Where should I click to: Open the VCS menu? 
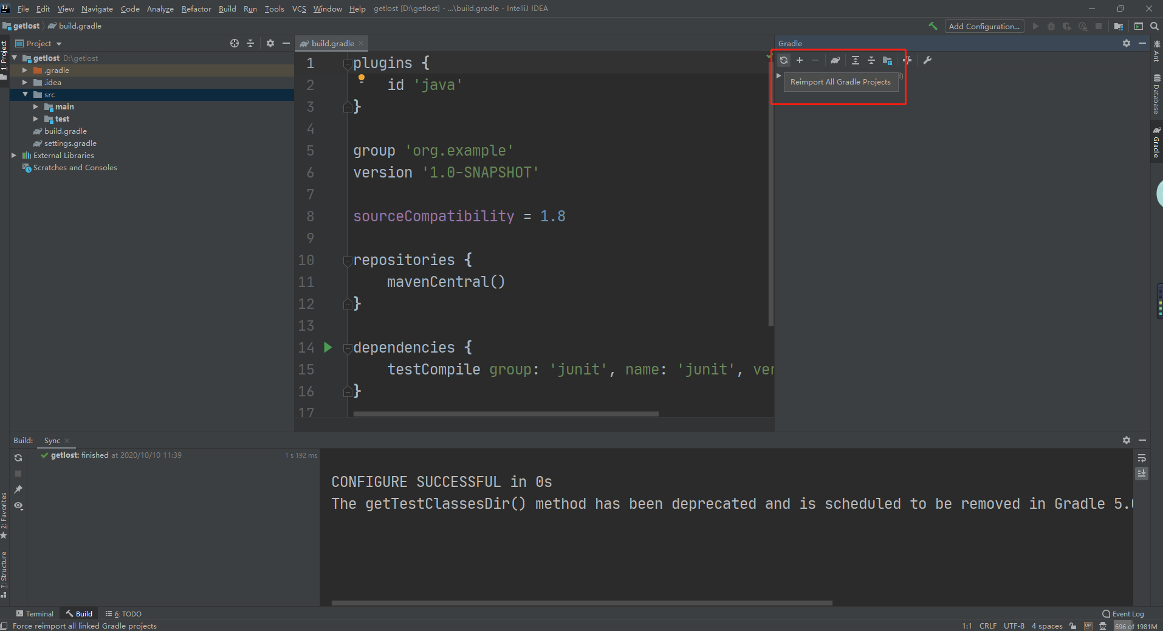click(x=299, y=9)
